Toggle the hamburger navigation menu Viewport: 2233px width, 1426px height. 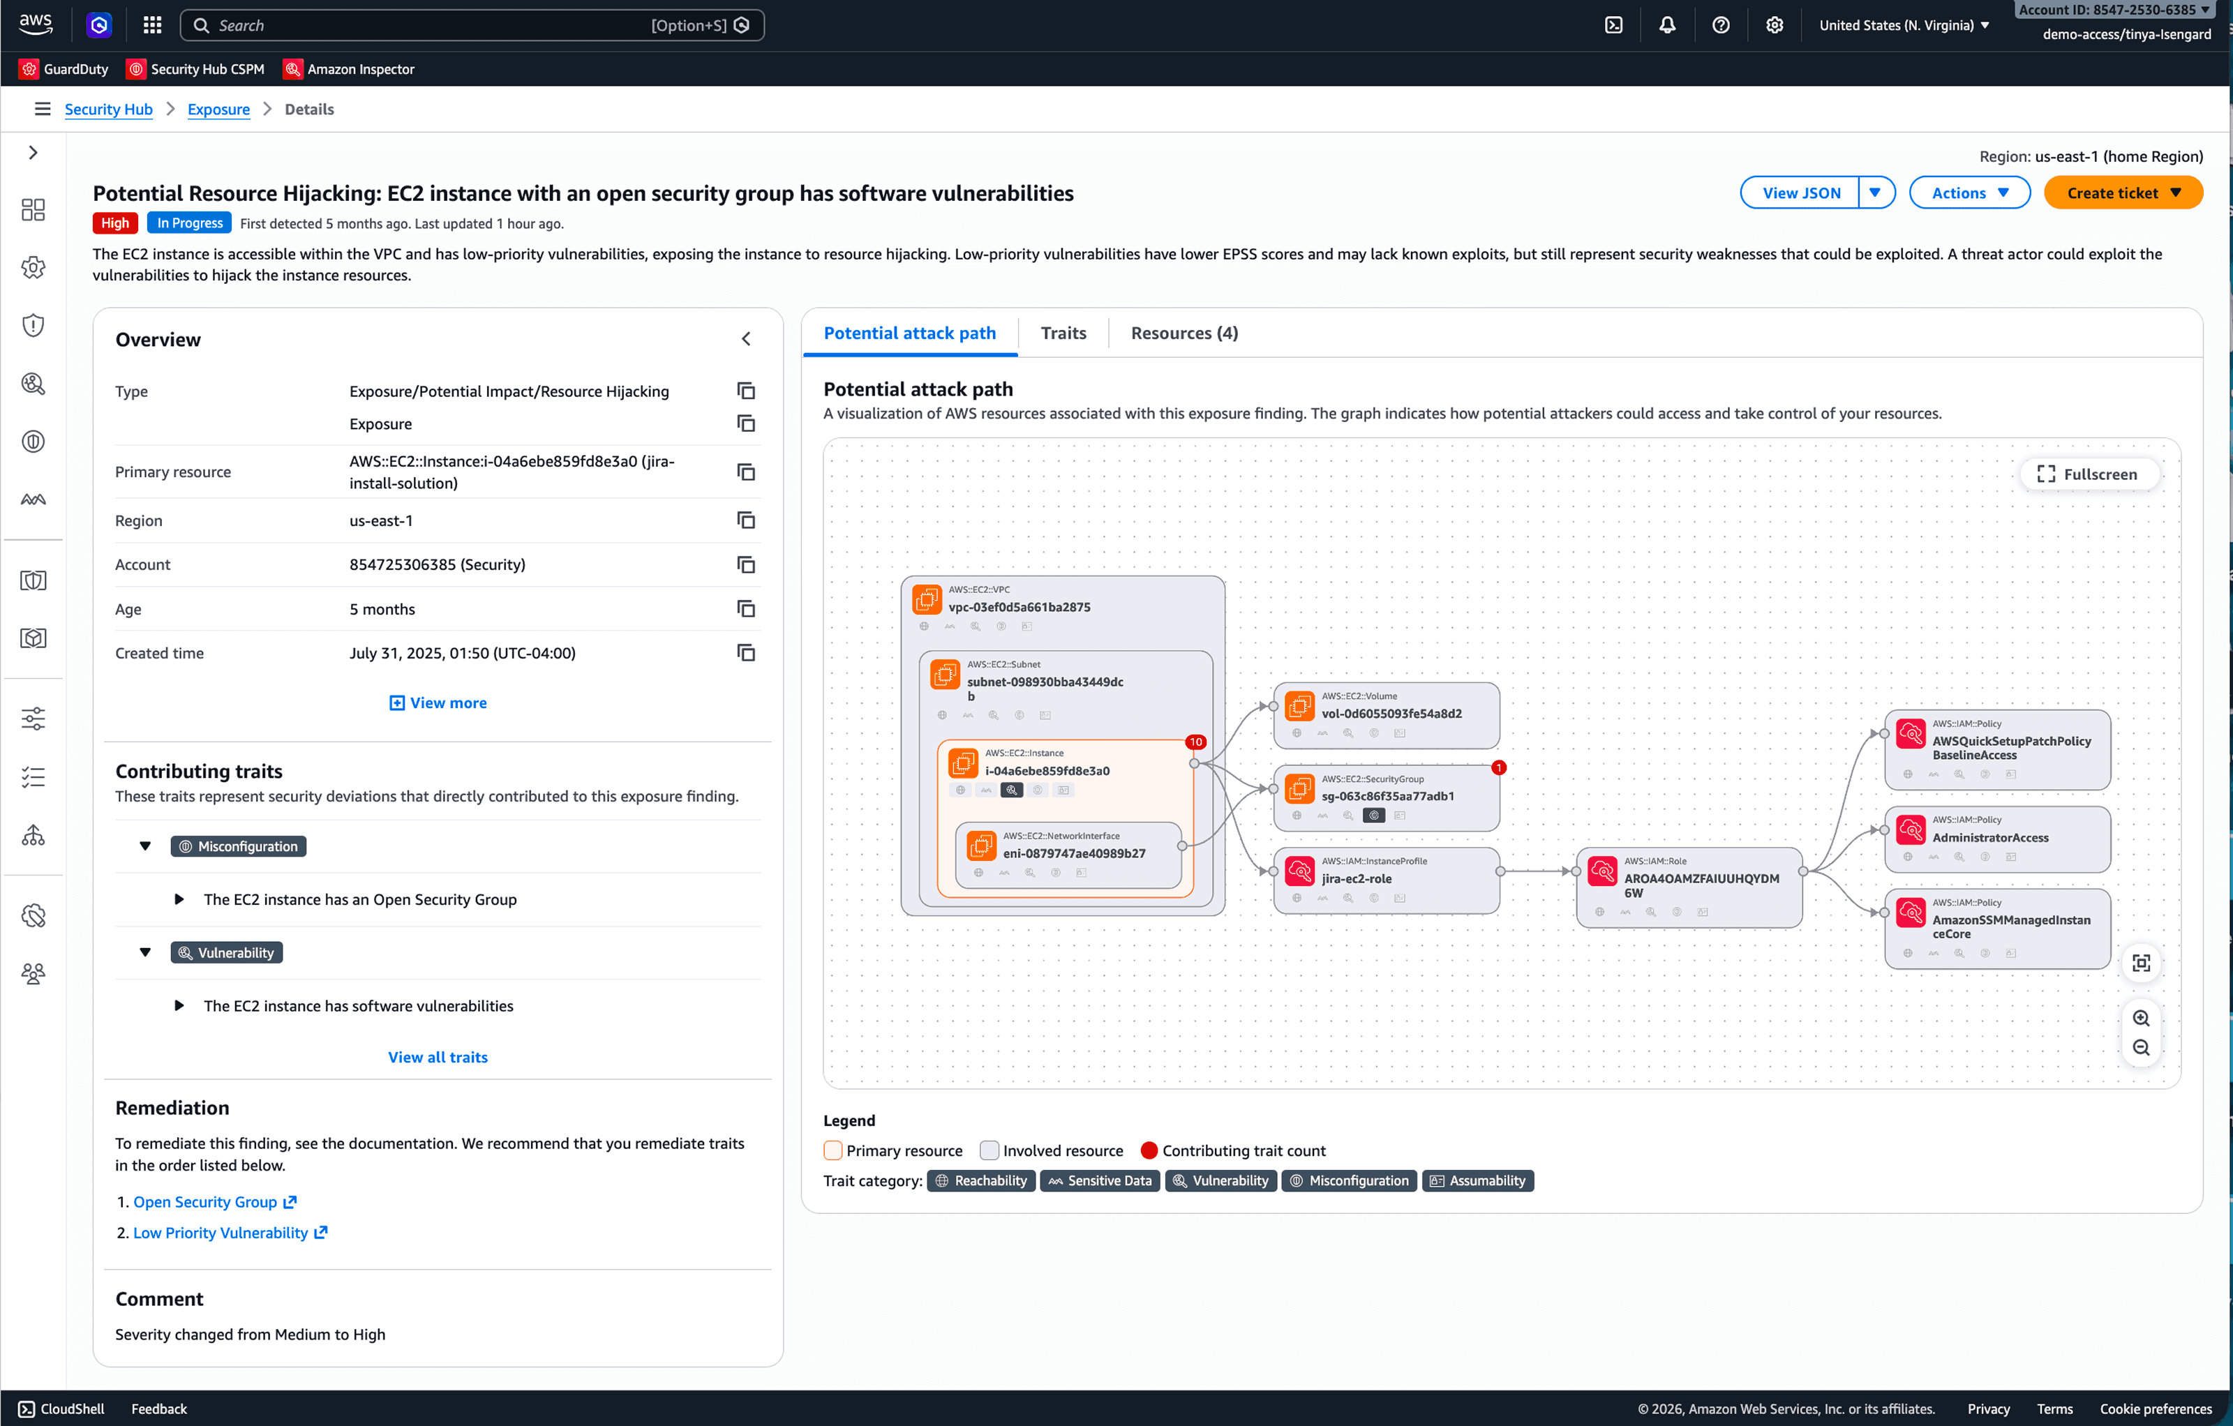[43, 110]
